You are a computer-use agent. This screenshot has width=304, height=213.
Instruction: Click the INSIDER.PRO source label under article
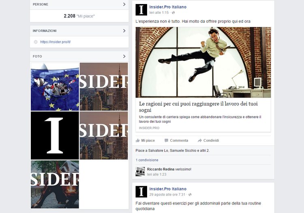(x=149, y=128)
